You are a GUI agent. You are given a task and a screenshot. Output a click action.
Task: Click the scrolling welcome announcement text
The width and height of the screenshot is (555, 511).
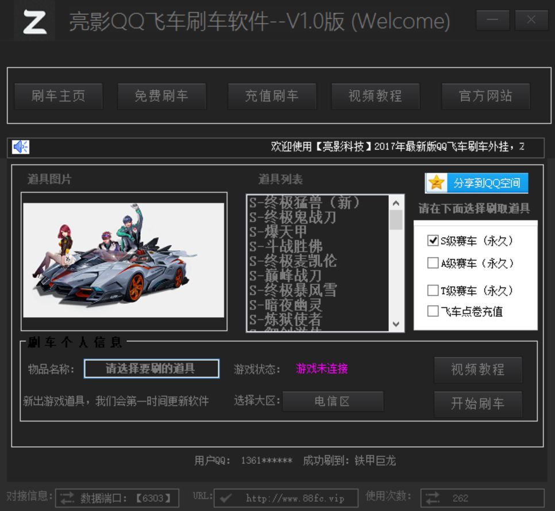398,146
